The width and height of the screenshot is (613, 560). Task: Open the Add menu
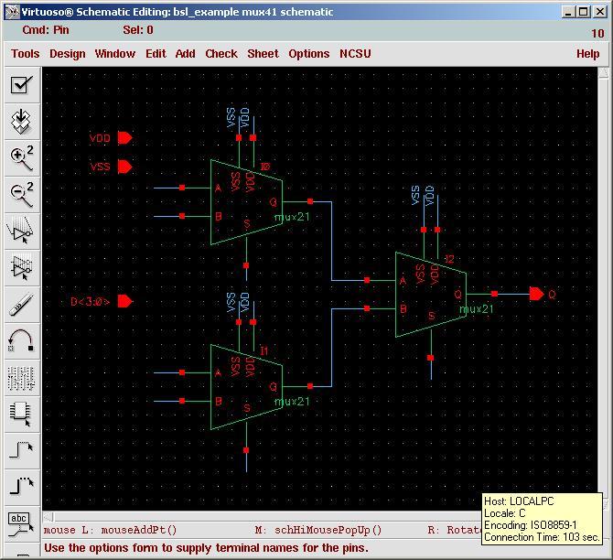[186, 54]
